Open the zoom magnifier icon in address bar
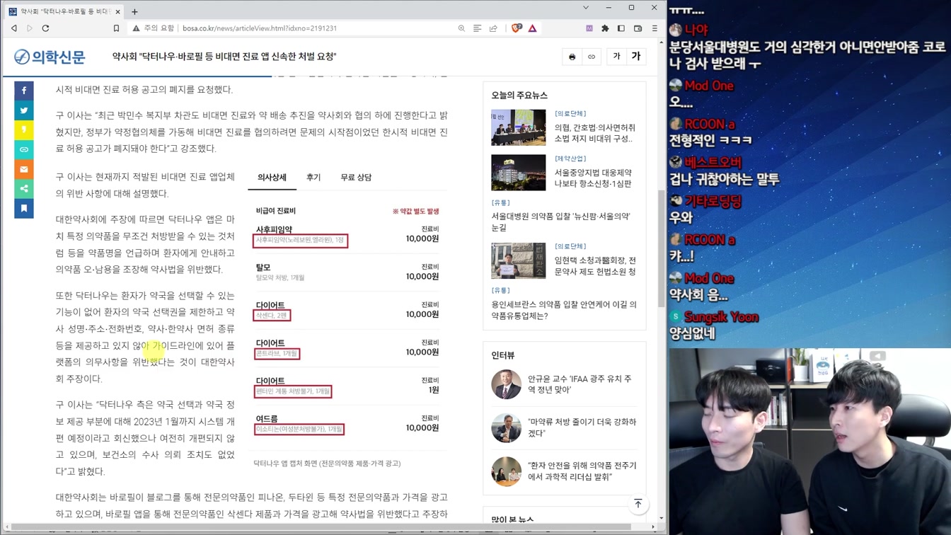 461,28
